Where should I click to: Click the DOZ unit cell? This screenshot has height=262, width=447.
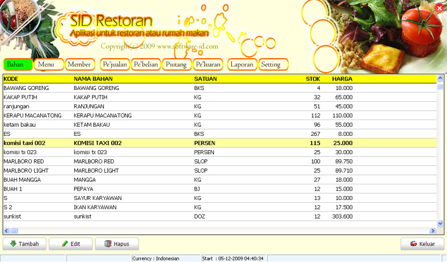pyautogui.click(x=199, y=216)
